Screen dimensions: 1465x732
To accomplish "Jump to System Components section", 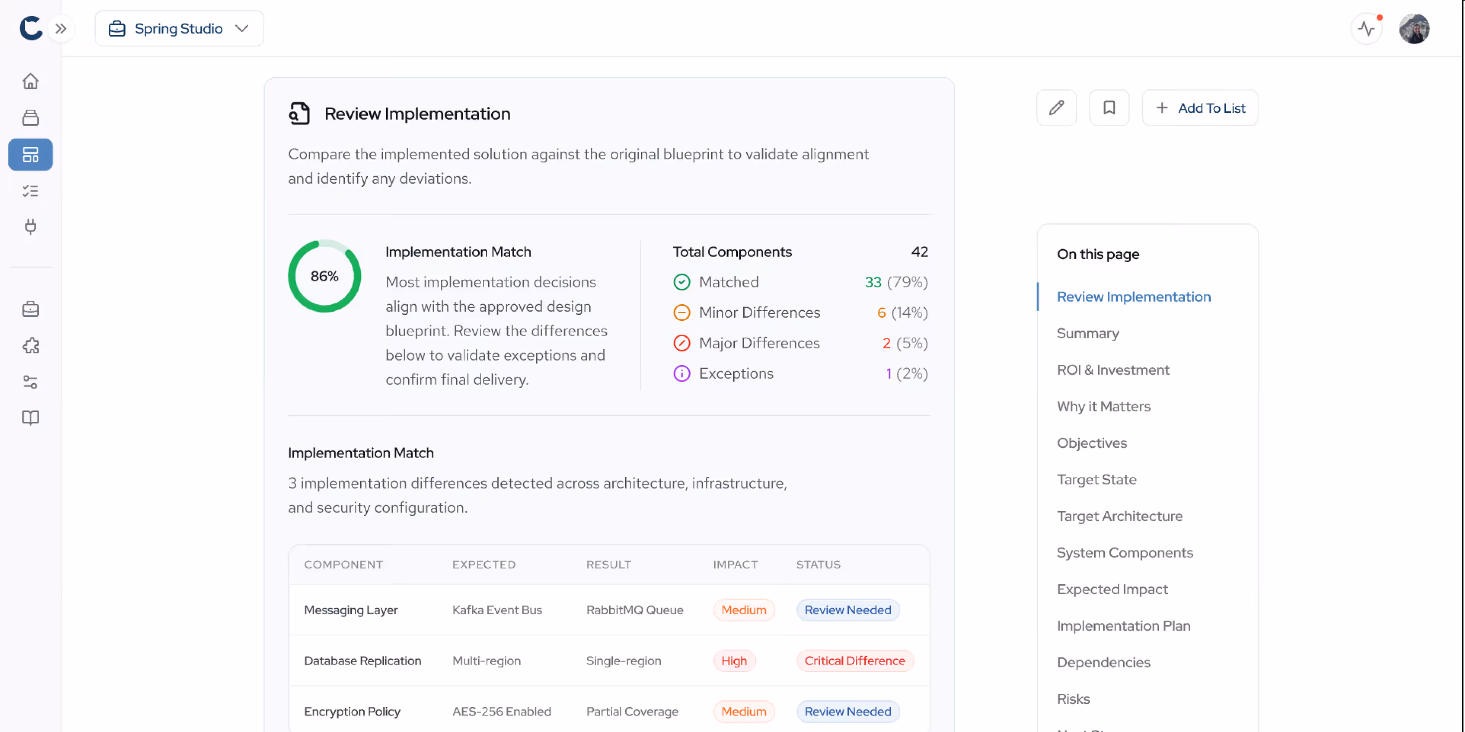I will 1124,553.
